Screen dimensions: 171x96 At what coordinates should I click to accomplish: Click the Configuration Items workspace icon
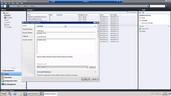[2, 81]
